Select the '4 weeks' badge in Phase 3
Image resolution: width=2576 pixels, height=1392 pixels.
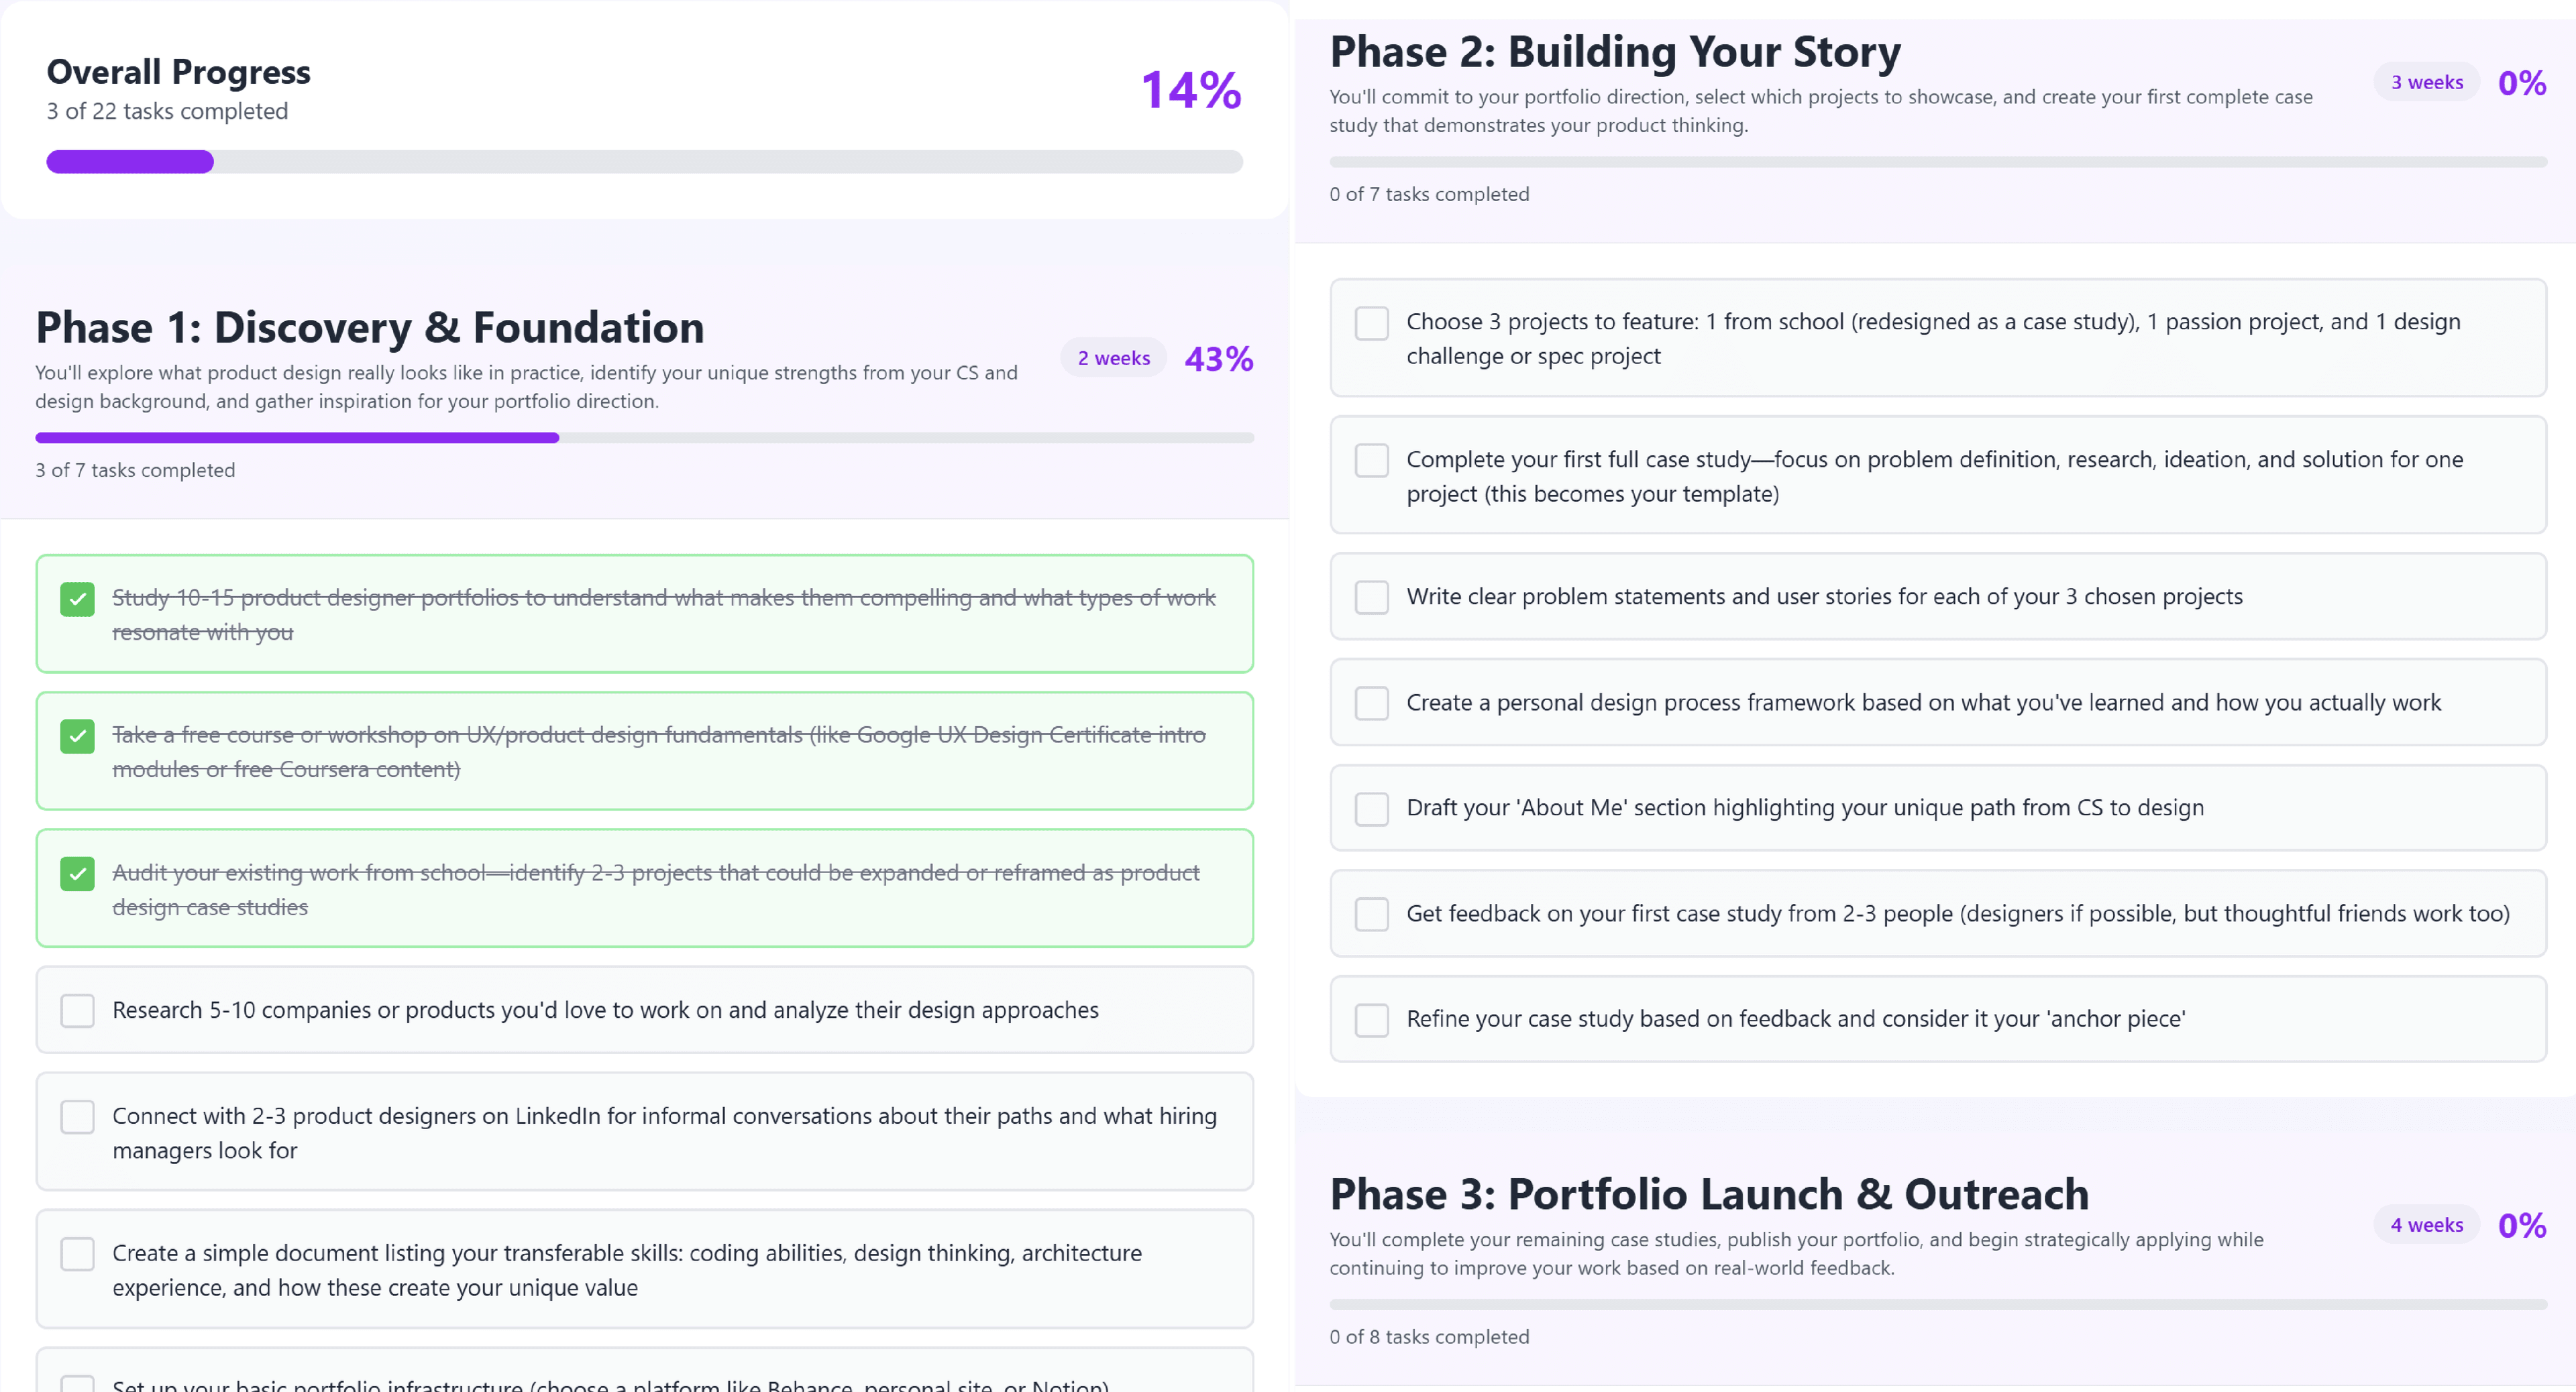tap(2426, 1224)
